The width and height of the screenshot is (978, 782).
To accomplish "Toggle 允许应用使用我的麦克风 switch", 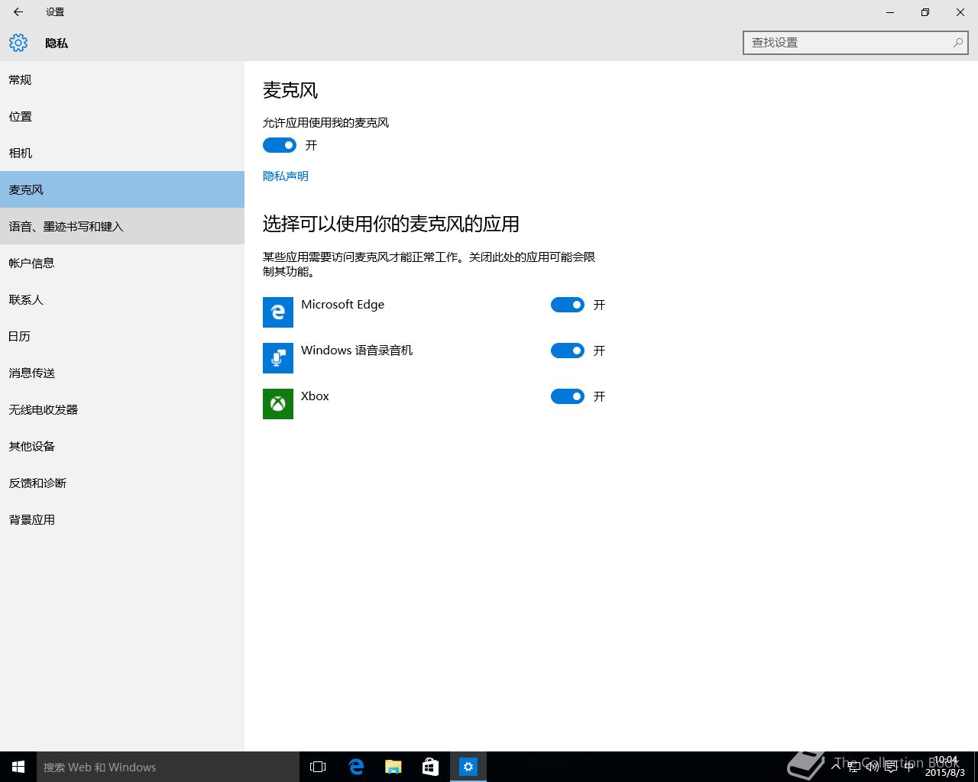I will [280, 145].
